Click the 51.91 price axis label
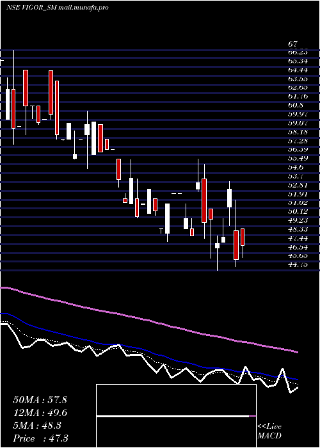Screen dimensions: 320x448 pyautogui.click(x=298, y=194)
